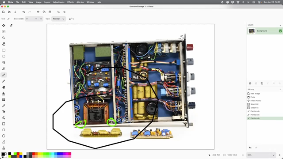
Task: Select the Rectangle Select tool
Action: coord(4,50)
